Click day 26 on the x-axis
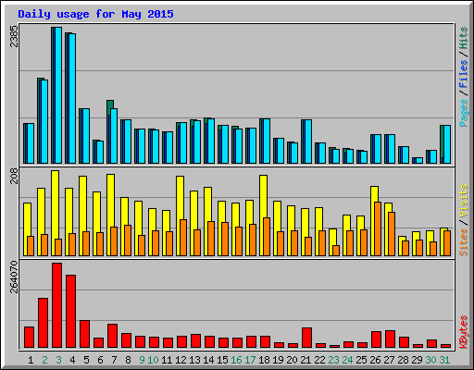The image size is (474, 370). click(x=375, y=360)
